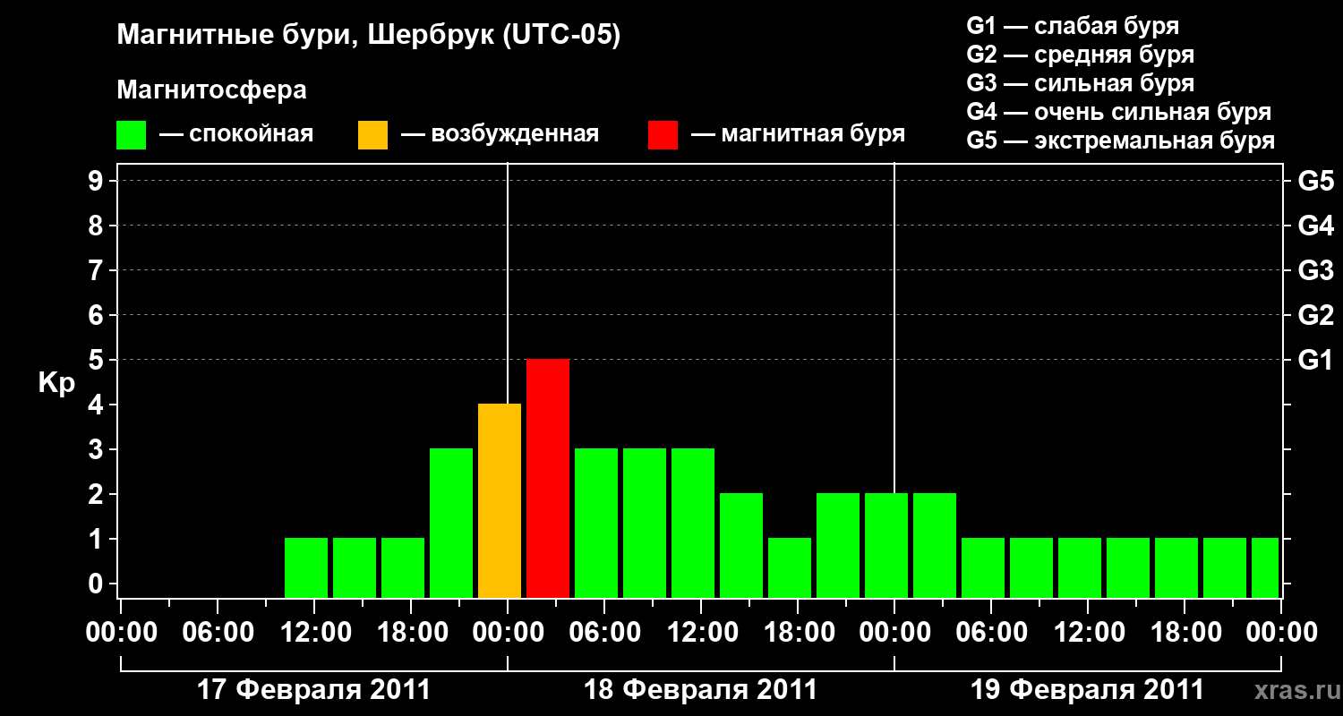The height and width of the screenshot is (716, 1343).
Task: Click the G1 storm level label
Action: tap(1315, 360)
